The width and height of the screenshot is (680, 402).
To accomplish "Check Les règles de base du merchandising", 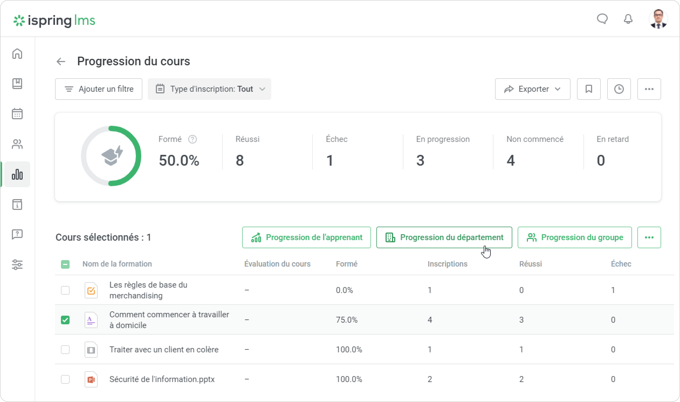I will (65, 290).
